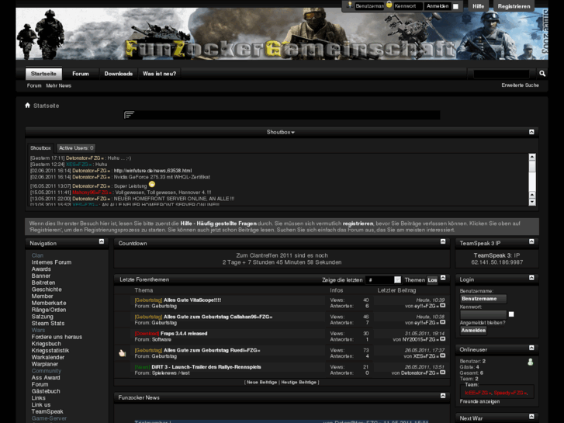The image size is (564, 423).
Task: Toggle 'Angemeldet bleiben' checkbox in Login panel
Action: coord(511,314)
